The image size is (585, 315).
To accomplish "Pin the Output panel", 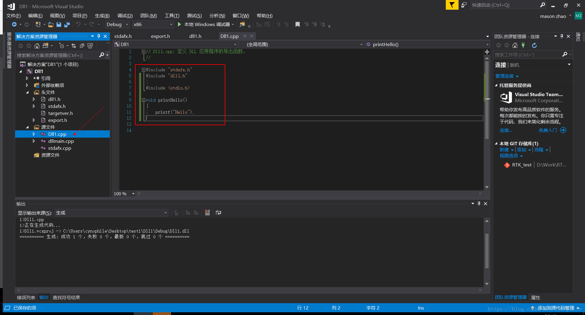I will point(479,204).
